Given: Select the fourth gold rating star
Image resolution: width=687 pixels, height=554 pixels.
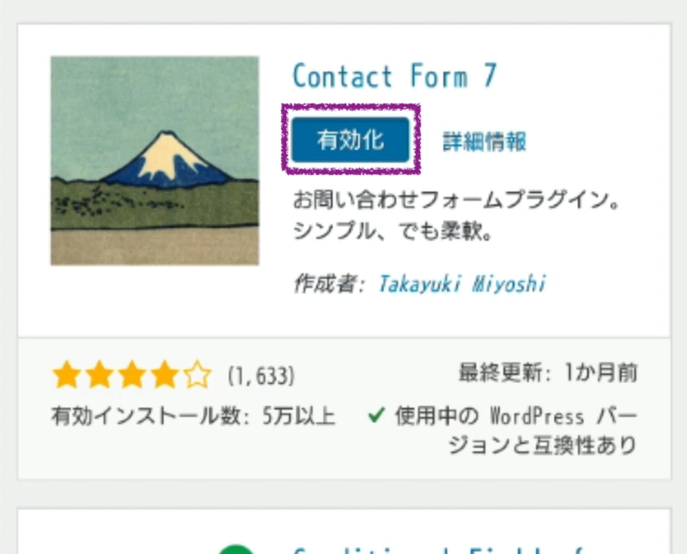Looking at the screenshot, I should (164, 375).
